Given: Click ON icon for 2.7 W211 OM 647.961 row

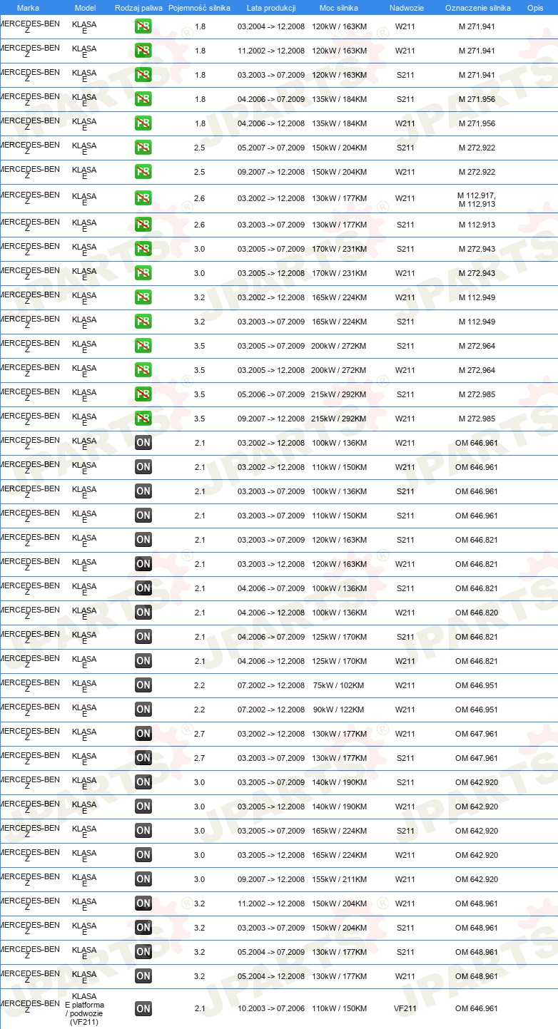Looking at the screenshot, I should (x=143, y=734).
